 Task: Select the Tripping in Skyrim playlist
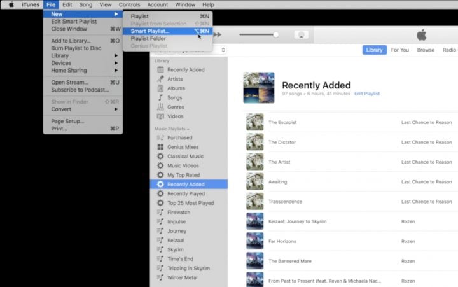click(188, 269)
